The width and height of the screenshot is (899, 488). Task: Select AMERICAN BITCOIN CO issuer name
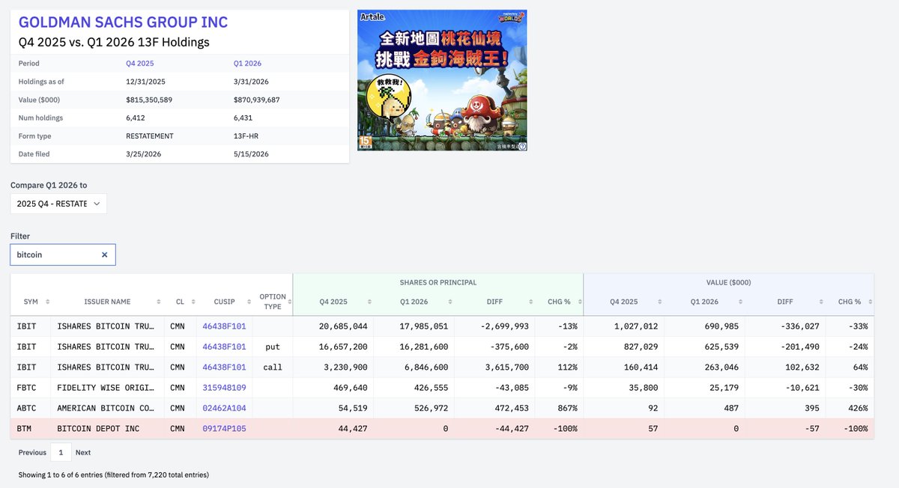tap(107, 409)
